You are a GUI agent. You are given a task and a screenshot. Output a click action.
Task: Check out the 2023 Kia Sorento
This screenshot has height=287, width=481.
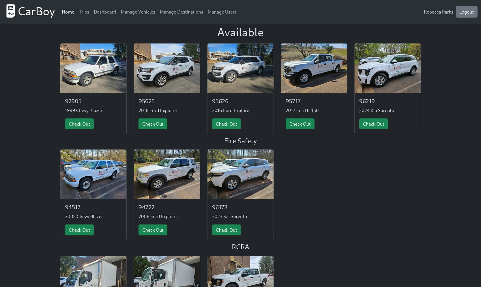(x=226, y=230)
